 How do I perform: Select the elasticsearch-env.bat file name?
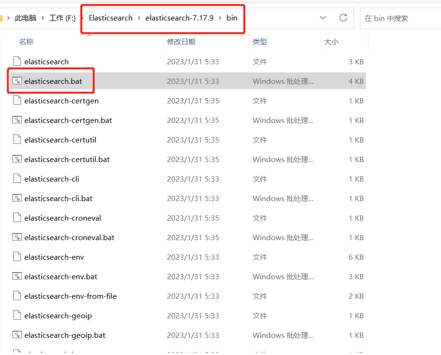click(x=61, y=276)
